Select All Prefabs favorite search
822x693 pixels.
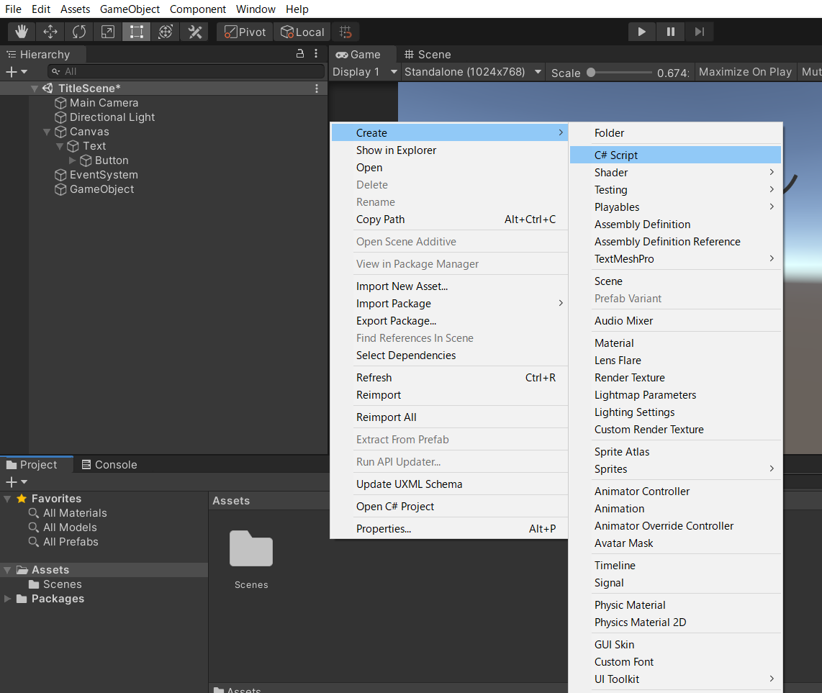pyautogui.click(x=63, y=542)
